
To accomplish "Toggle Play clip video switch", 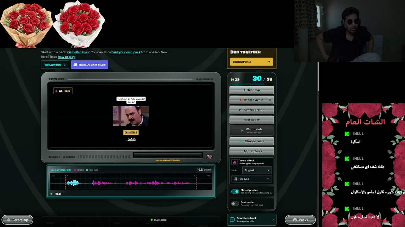I will click(x=235, y=191).
